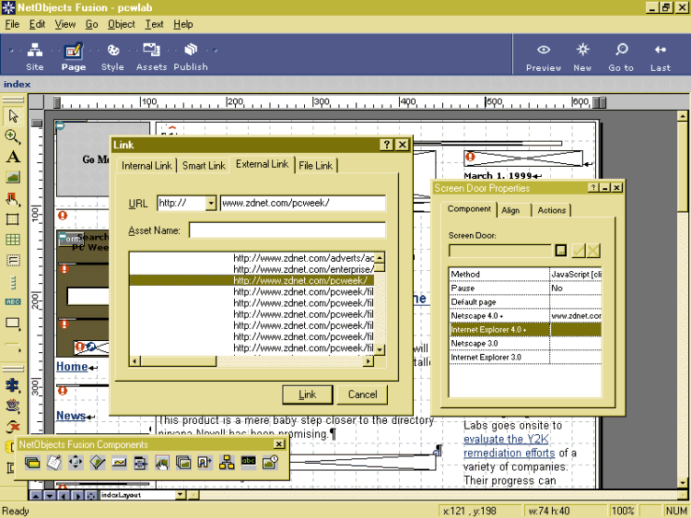The height and width of the screenshot is (518, 691).
Task: Open the View menu
Action: click(x=65, y=24)
